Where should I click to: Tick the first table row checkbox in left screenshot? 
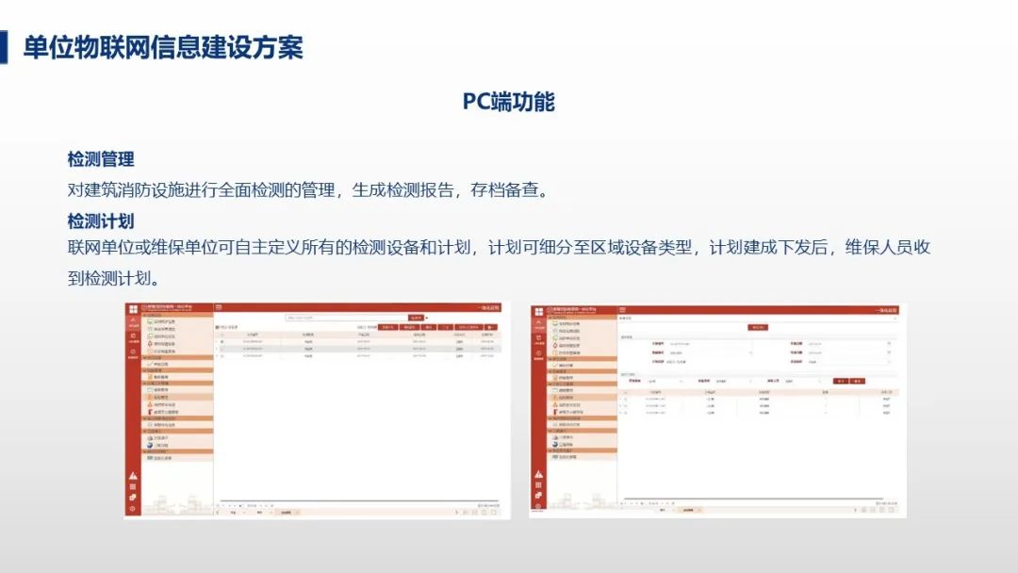tap(222, 342)
